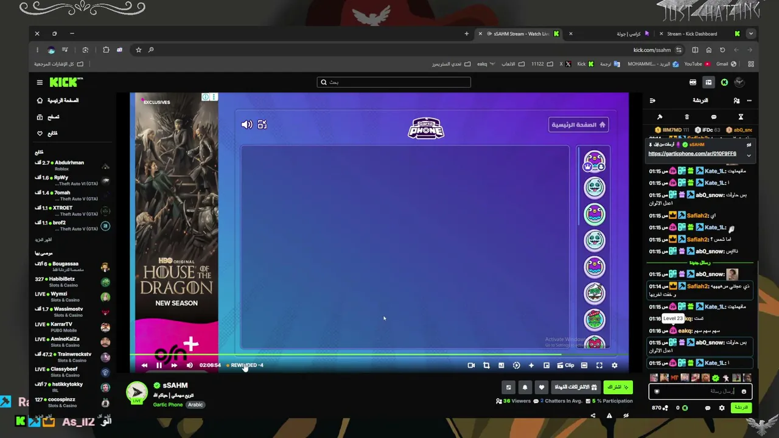Focus the Kick search field
Screen dimensions: 779x438
pos(394,82)
